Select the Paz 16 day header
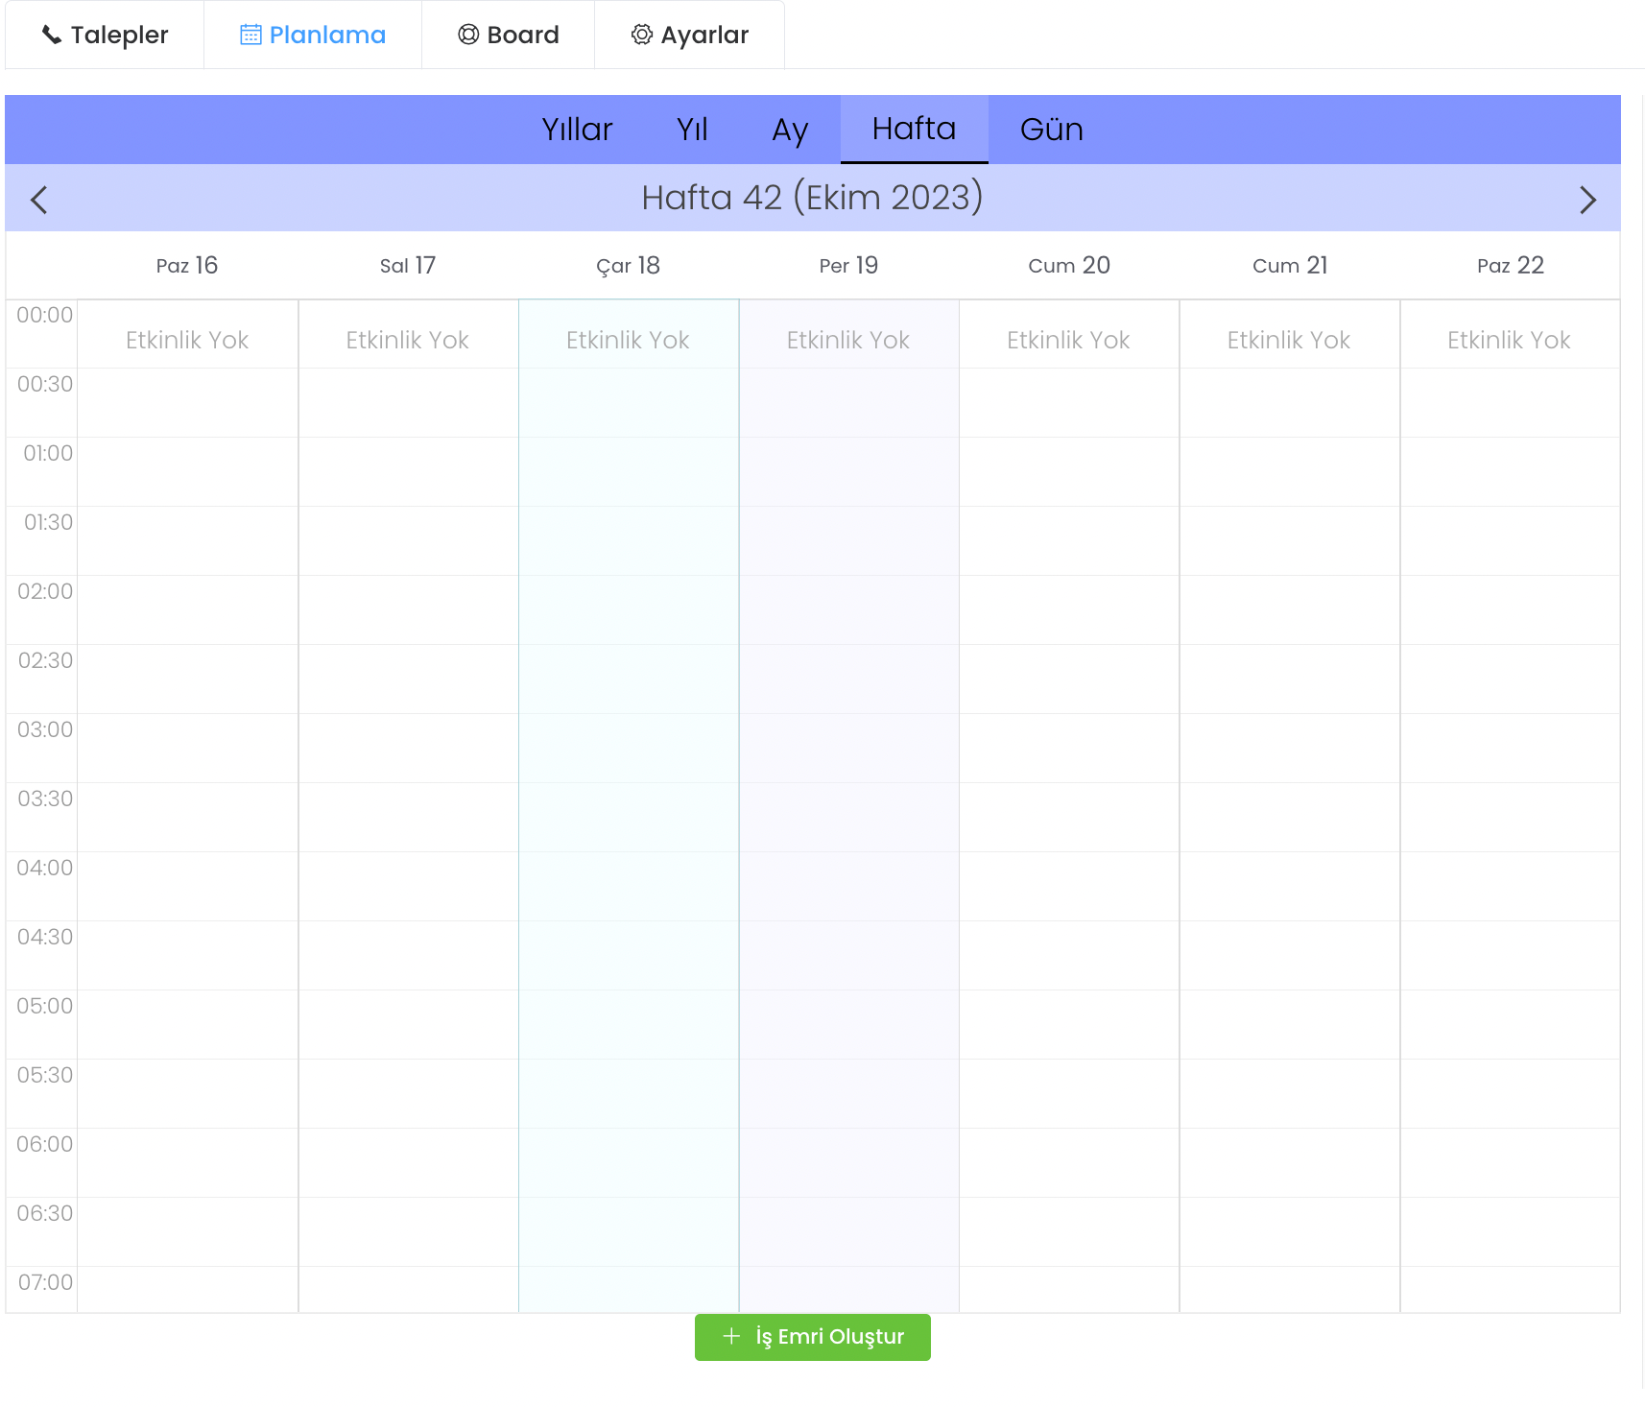1645x1407 pixels. click(187, 266)
